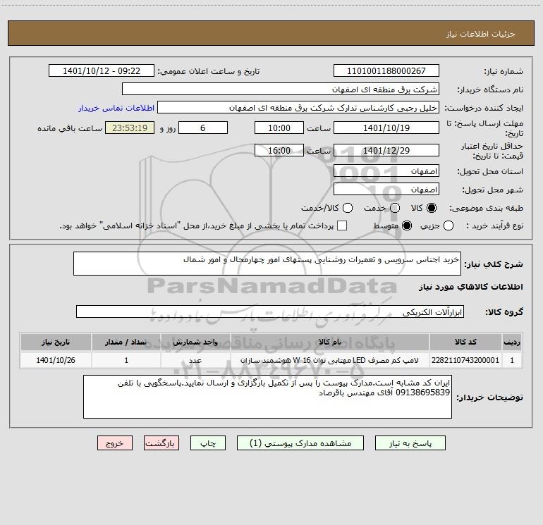
Task: Select the جزیی purchase type radio
Action: pos(449,226)
